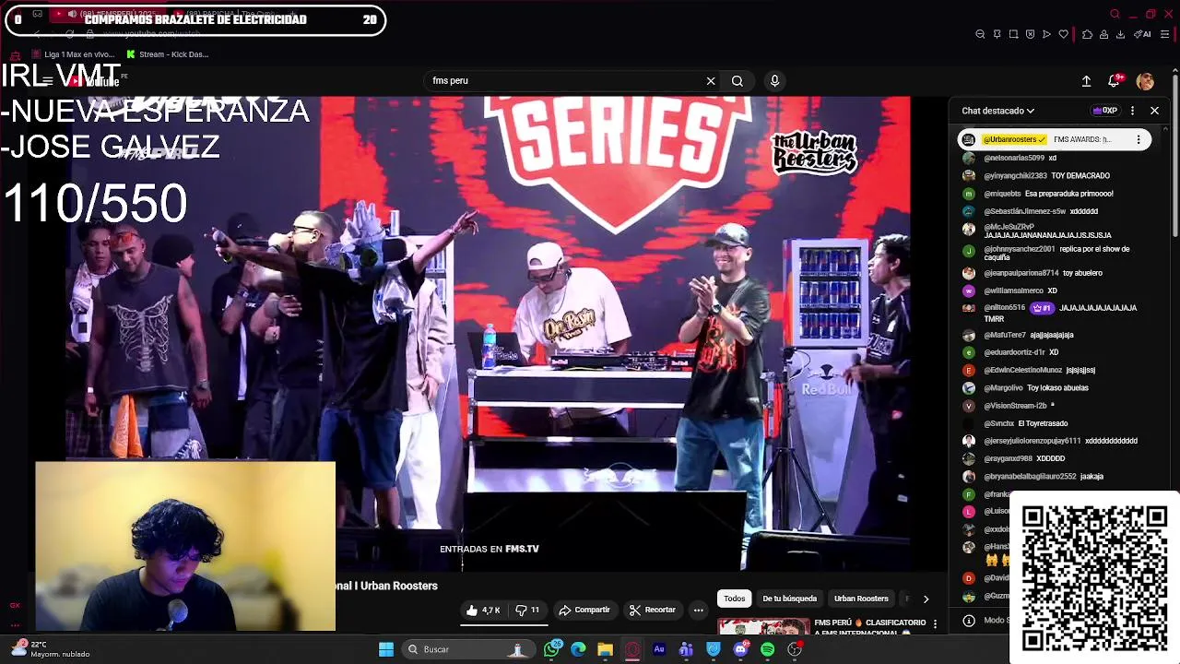Open the Windows Start menu

[386, 649]
